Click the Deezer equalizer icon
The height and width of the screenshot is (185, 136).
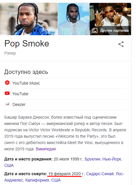(x=7, y=104)
